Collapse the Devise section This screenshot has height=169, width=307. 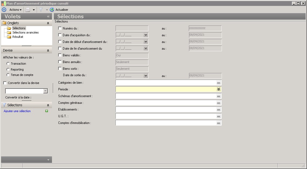coord(48,50)
